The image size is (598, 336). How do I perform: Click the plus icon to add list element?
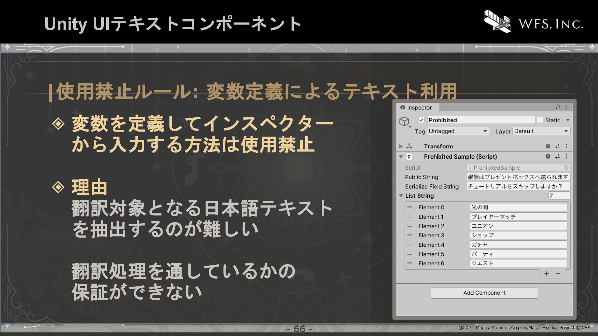(546, 273)
